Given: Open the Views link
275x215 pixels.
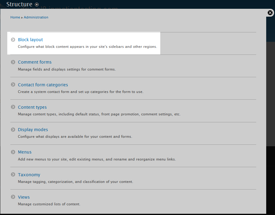Looking at the screenshot, I should point(24,197).
